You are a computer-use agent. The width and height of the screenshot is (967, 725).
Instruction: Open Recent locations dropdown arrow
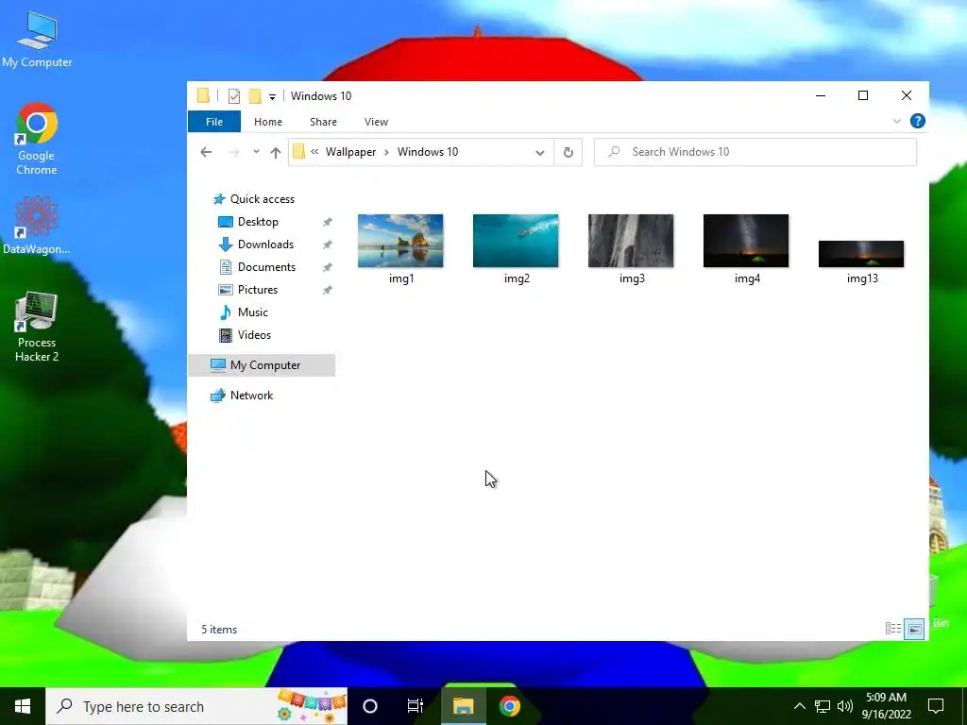coord(256,152)
